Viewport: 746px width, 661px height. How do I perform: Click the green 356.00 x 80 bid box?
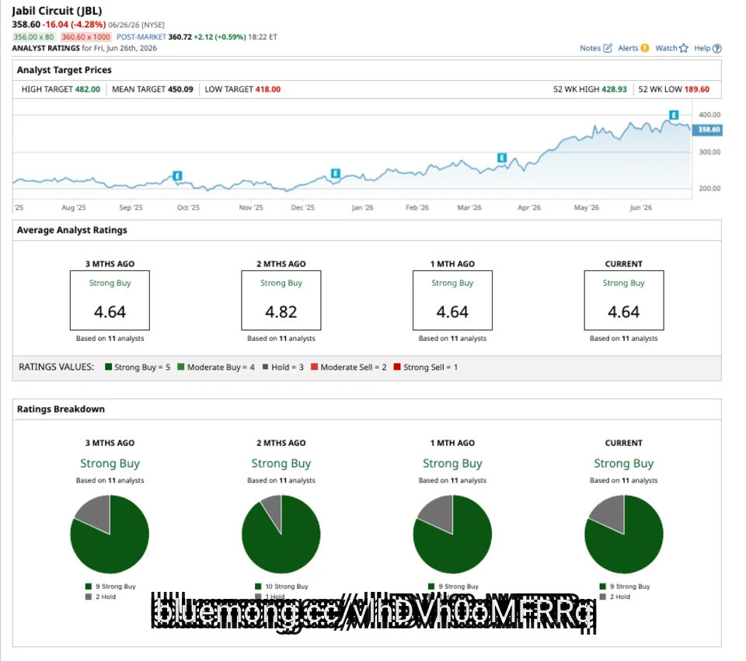pos(33,37)
